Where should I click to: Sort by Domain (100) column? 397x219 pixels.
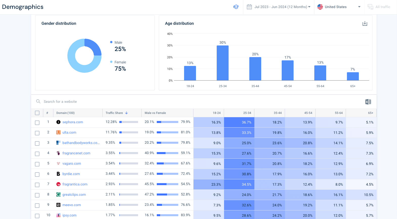coord(65,113)
